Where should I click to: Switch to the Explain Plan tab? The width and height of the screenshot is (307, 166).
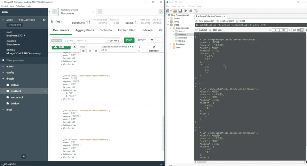click(x=127, y=30)
